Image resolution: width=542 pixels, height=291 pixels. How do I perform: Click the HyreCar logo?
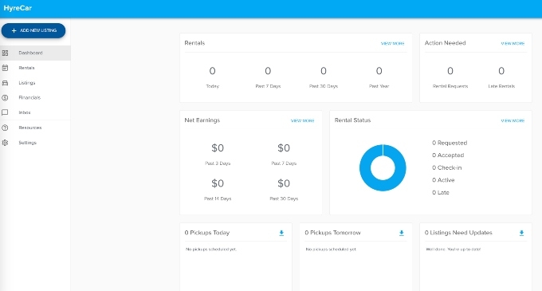[x=18, y=8]
